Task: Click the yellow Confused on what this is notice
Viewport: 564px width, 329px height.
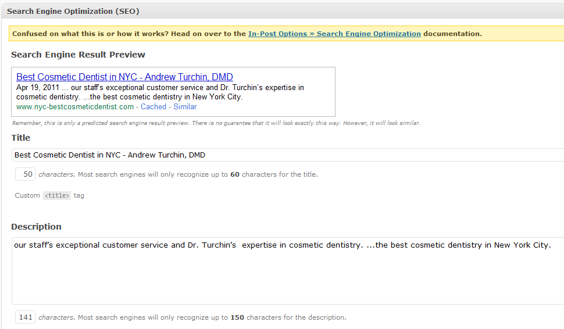Action: (x=286, y=34)
